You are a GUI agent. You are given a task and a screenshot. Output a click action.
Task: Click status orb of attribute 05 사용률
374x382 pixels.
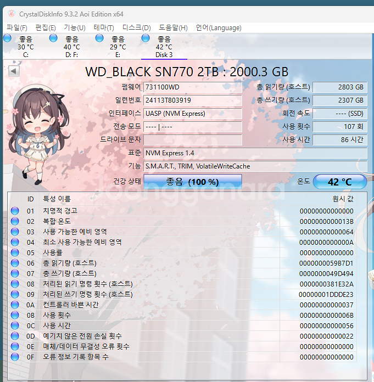pyautogui.click(x=15, y=252)
